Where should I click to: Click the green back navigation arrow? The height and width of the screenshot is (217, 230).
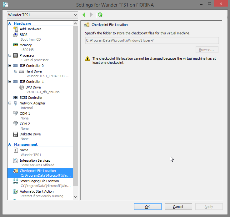[x=84, y=15]
